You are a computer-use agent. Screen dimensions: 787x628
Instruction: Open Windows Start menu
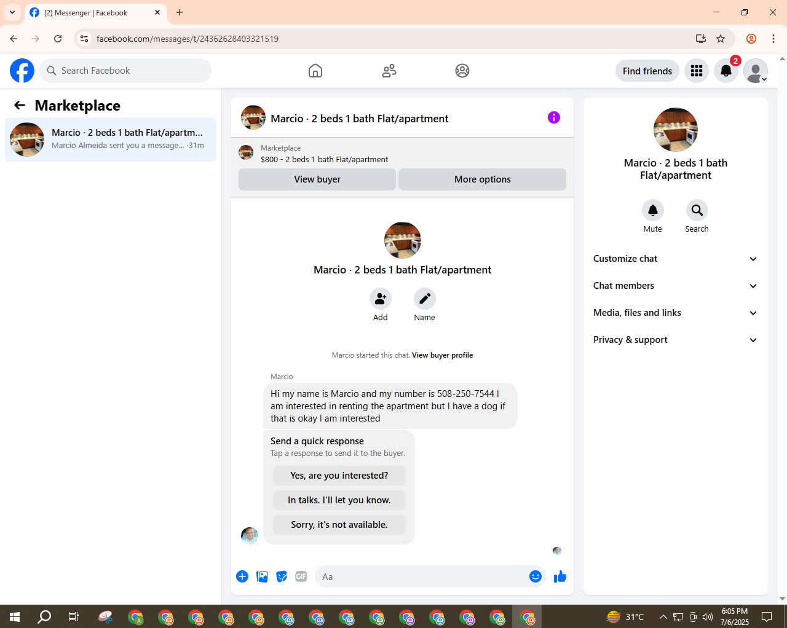coord(15,616)
